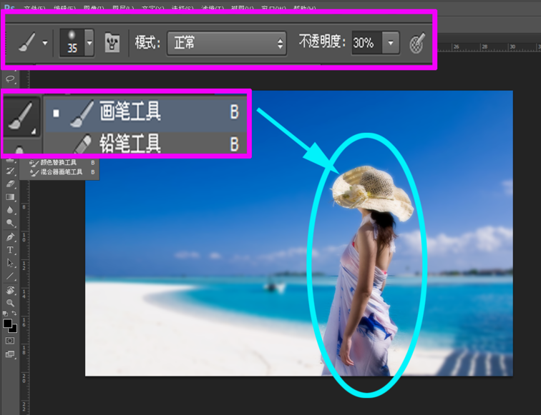Viewport: 541px width, 415px height.
Task: Open the brush preset picker showing 35
Action: 77,43
